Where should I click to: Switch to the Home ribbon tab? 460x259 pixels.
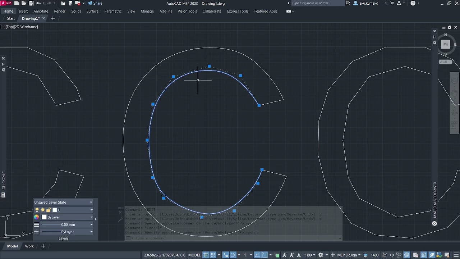click(x=8, y=11)
